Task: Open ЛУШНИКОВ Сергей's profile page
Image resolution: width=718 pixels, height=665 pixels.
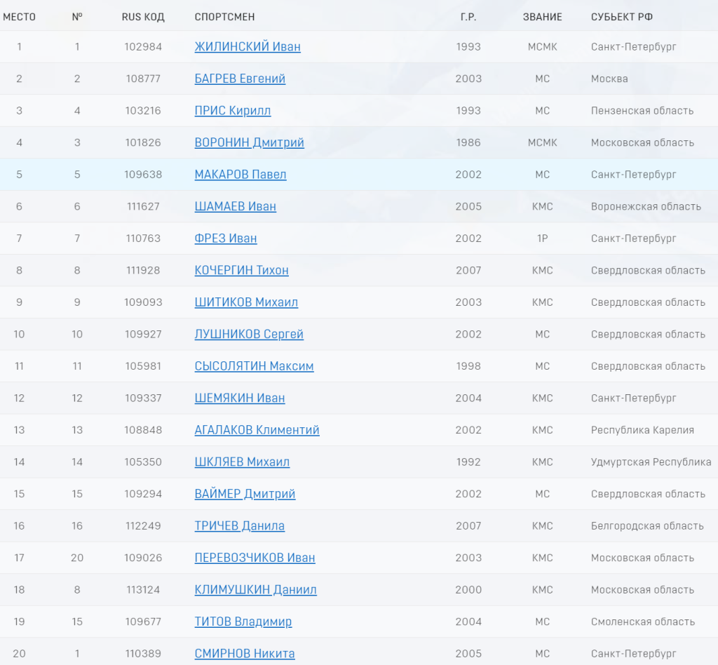Action: 249,334
